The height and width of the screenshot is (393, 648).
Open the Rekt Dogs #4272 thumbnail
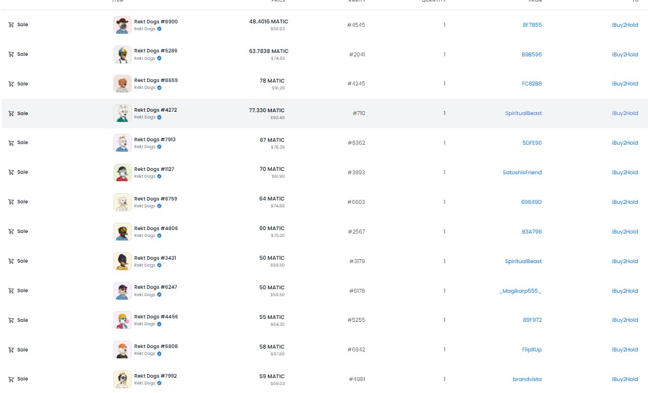[x=123, y=113]
